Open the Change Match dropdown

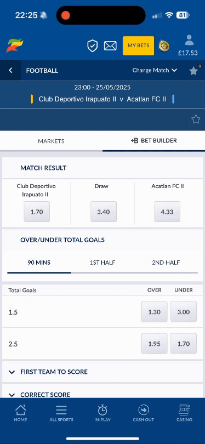point(155,70)
